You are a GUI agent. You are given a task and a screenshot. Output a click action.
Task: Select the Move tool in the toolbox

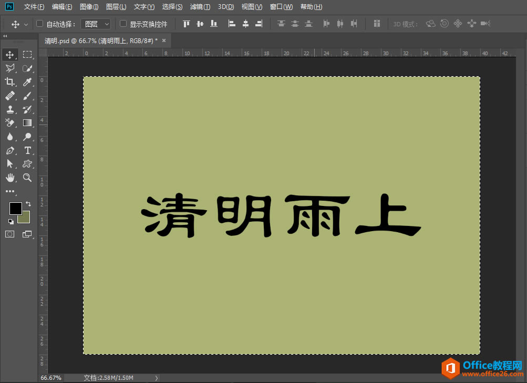click(x=10, y=55)
